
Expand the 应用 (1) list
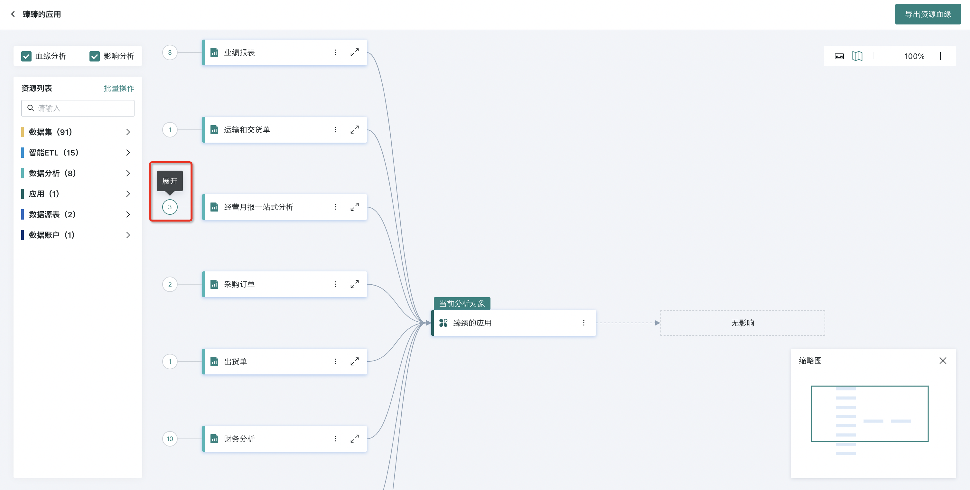coord(78,193)
